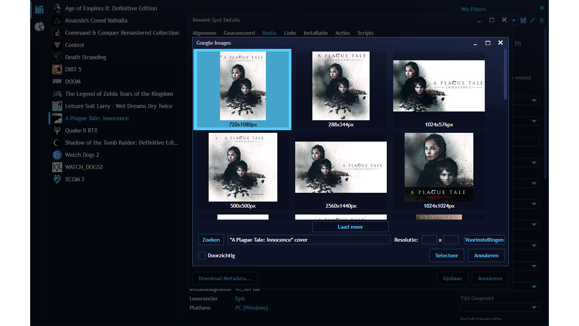This screenshot has height=326, width=579.
Task: Select the A Plague Tale: Innocence icon
Action: tap(57, 118)
